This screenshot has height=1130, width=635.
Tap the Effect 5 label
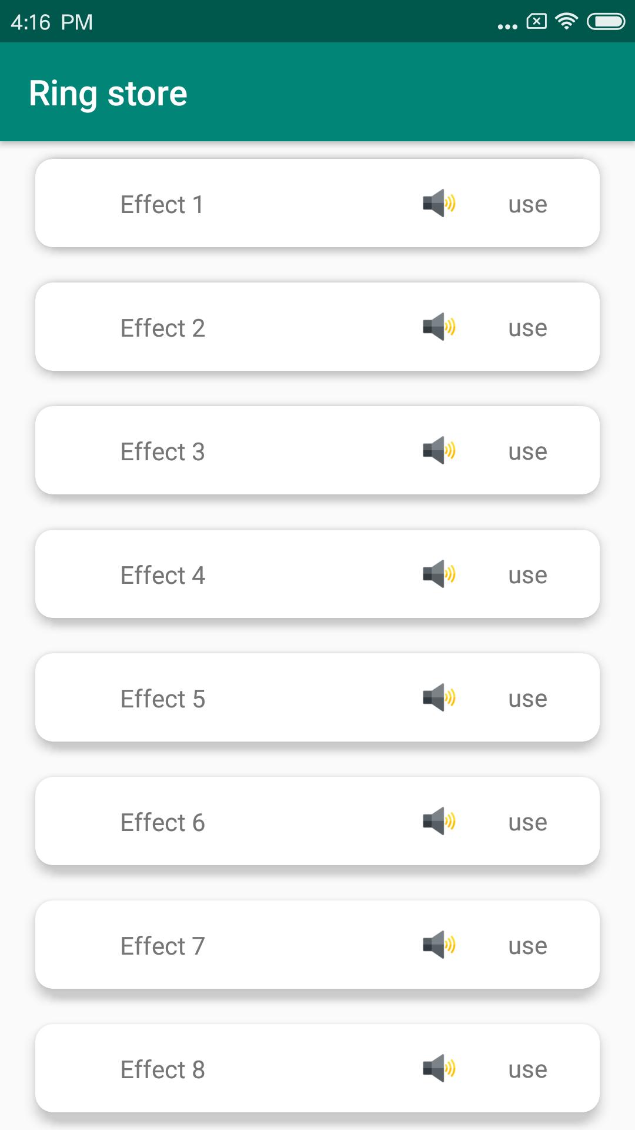(x=163, y=699)
